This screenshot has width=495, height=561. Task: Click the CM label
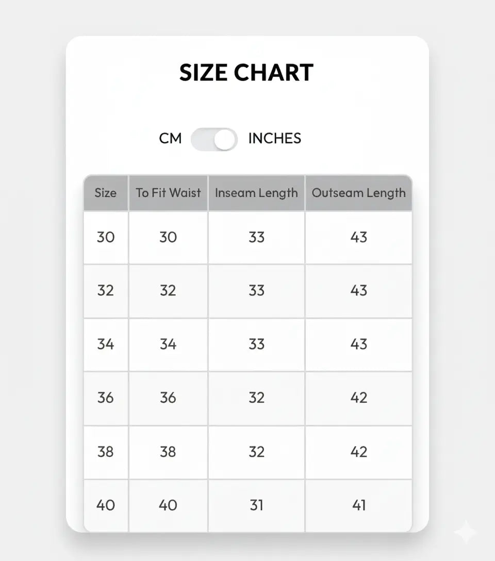171,139
